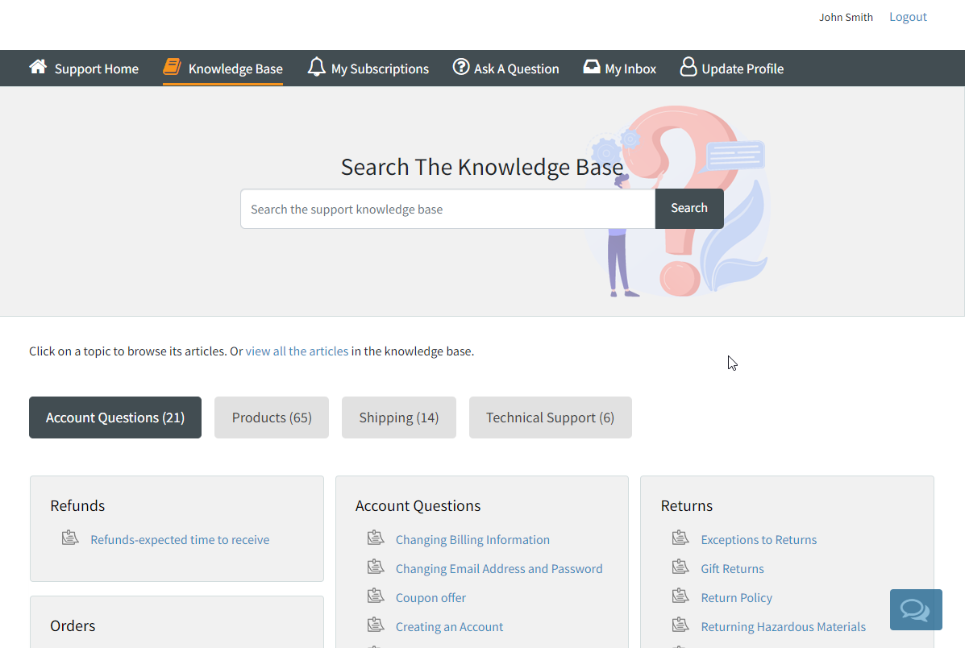Select the Account Questions (21) tab
Screen dimensions: 965x648
click(x=115, y=417)
